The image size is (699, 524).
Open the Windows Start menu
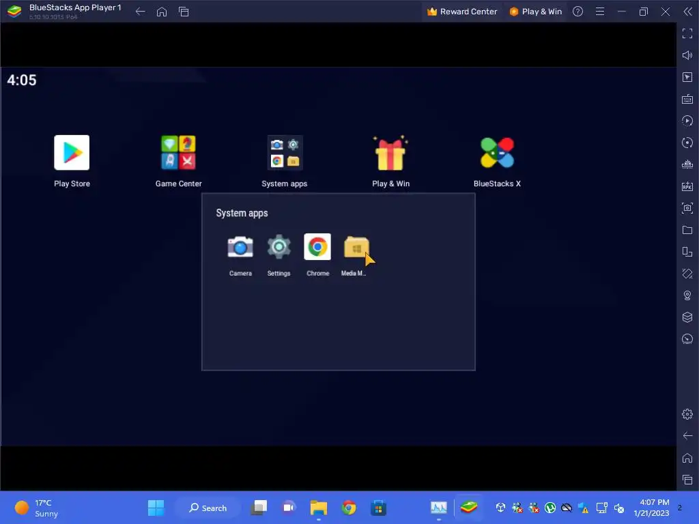156,508
